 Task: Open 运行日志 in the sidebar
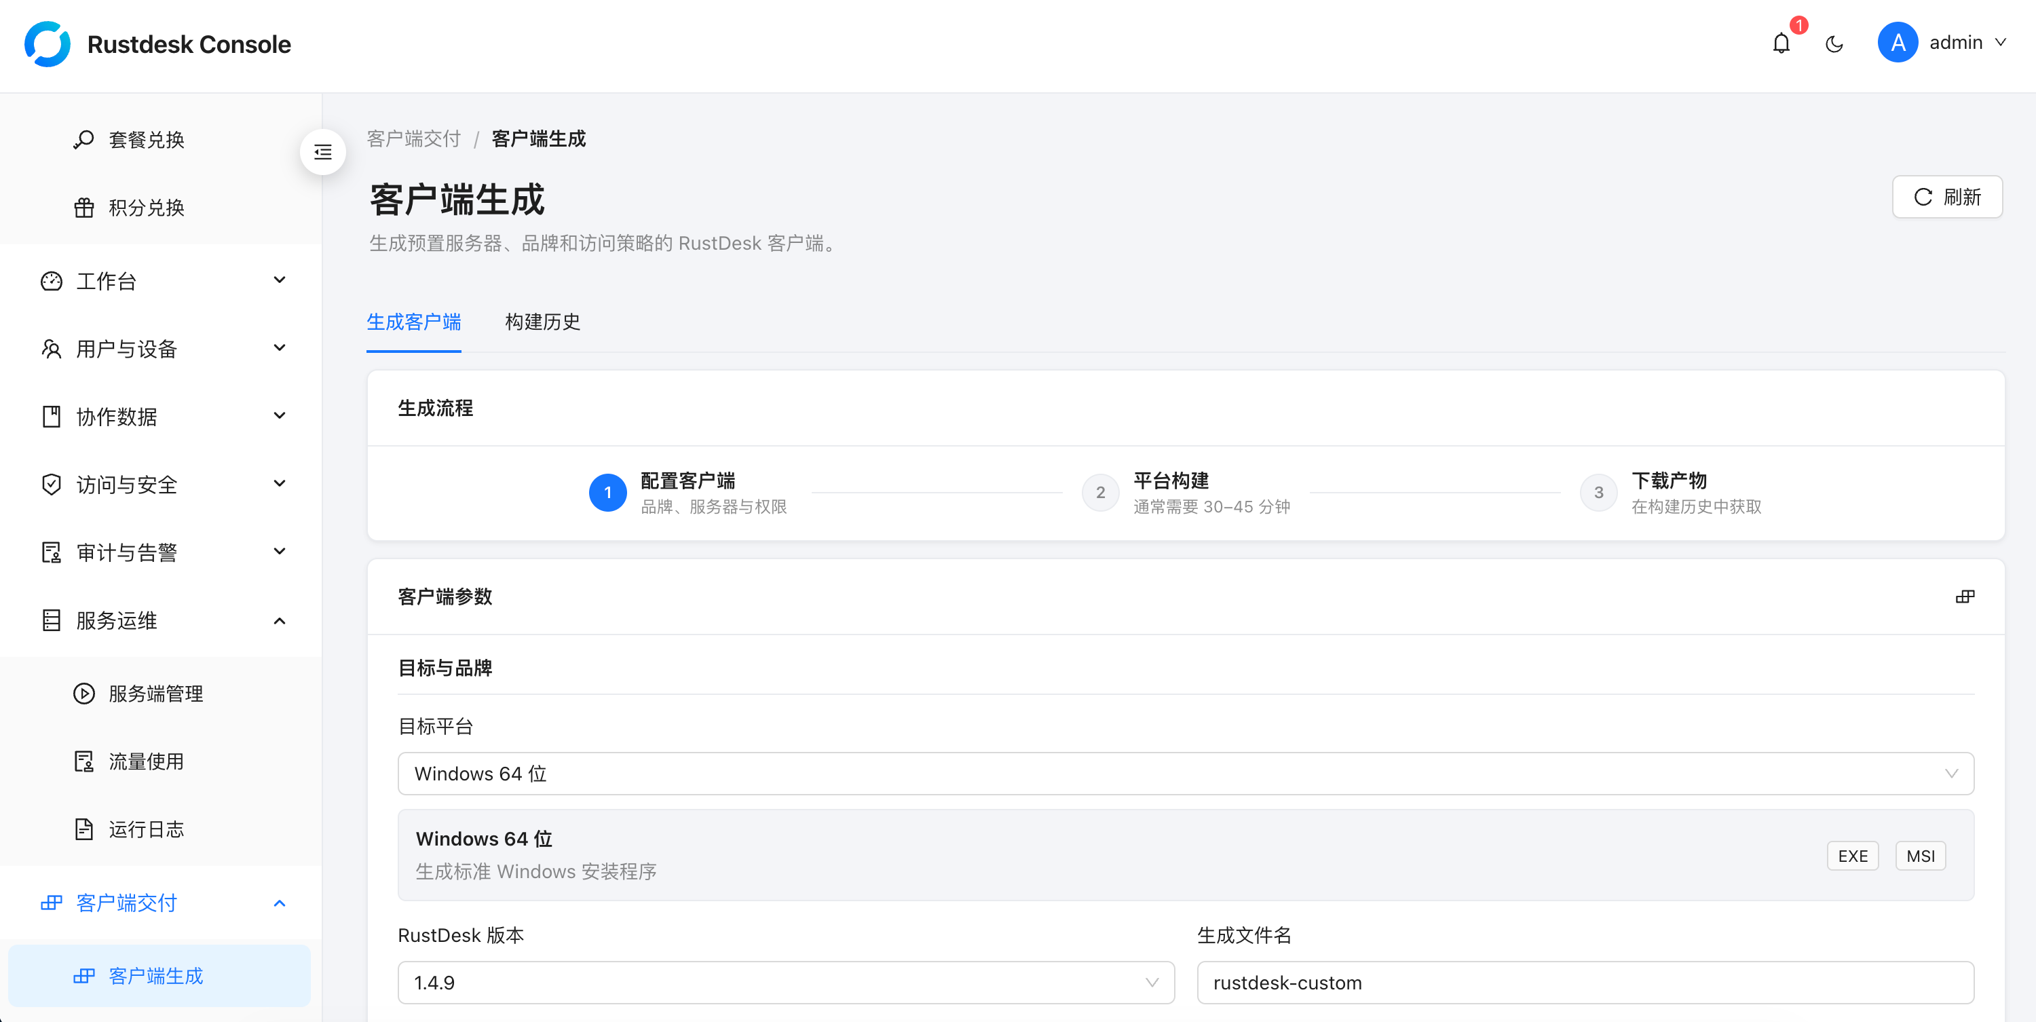tap(158, 829)
